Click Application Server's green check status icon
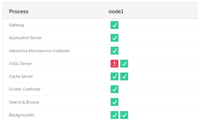198x120 pixels. 115,38
